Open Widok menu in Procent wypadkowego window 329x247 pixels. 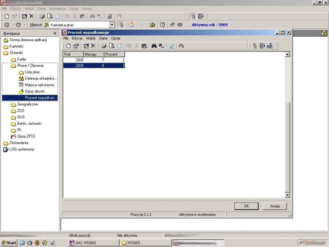91,38
